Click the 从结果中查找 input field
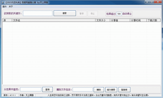Viewport: 163px width, 98px height. point(31,89)
